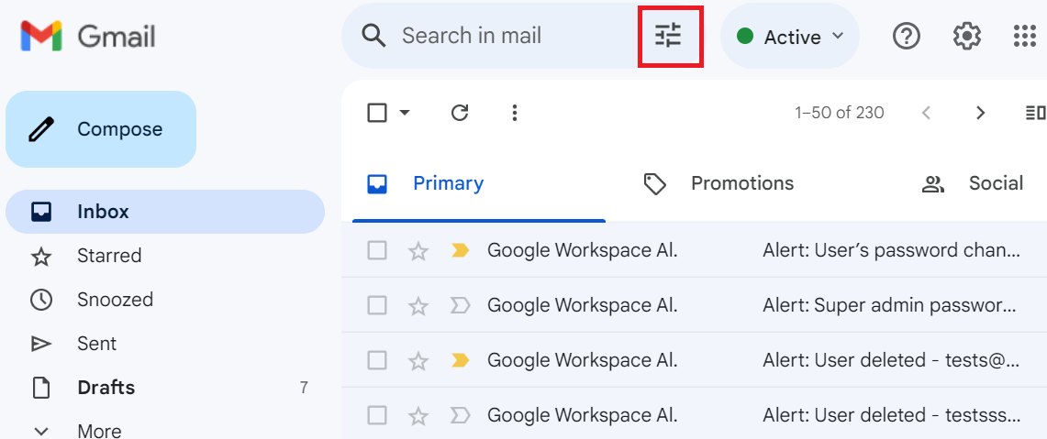
Task: Go to the next page of emails
Action: click(x=980, y=113)
